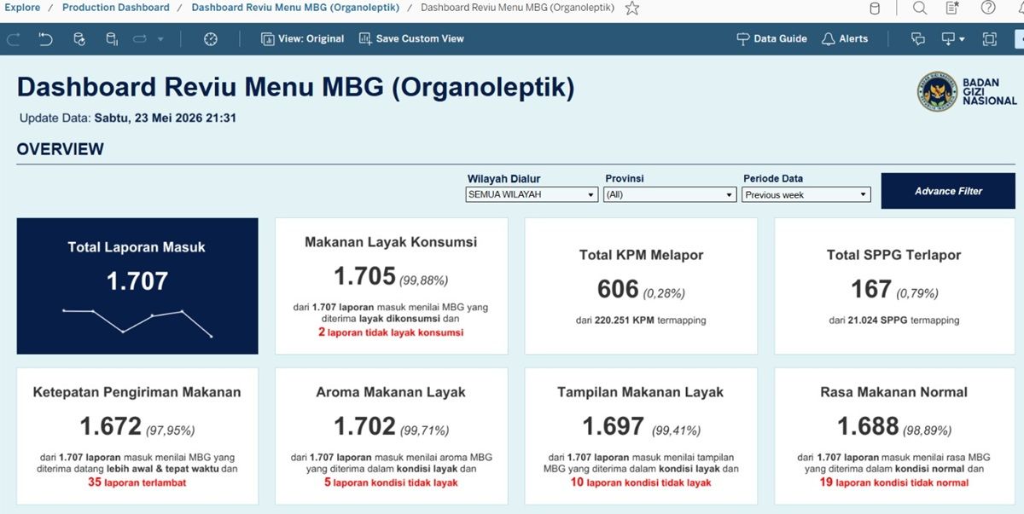Screen dimensions: 1024x514
Task: Click the Search magnifier icon
Action: click(x=920, y=8)
